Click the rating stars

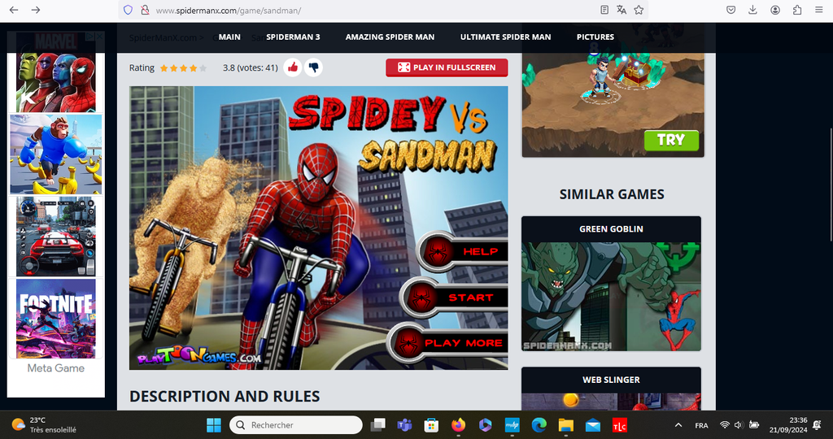[x=183, y=68]
